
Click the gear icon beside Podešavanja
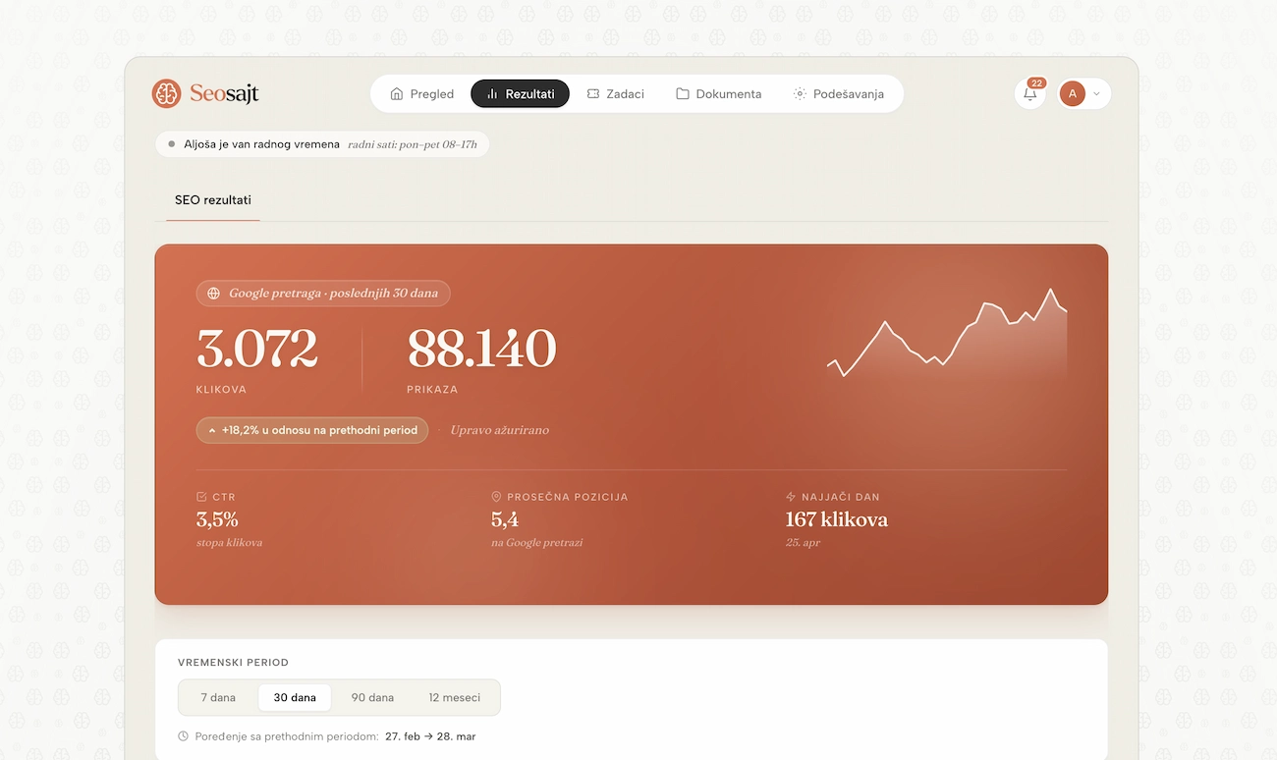pyautogui.click(x=798, y=93)
